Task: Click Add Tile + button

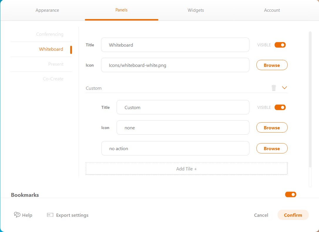Action: (x=187, y=169)
